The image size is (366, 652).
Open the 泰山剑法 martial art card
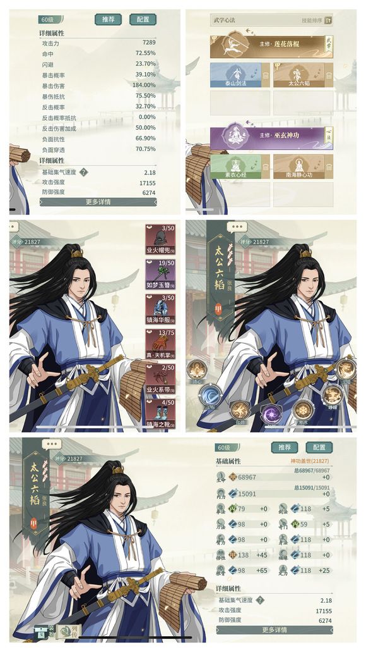(236, 75)
